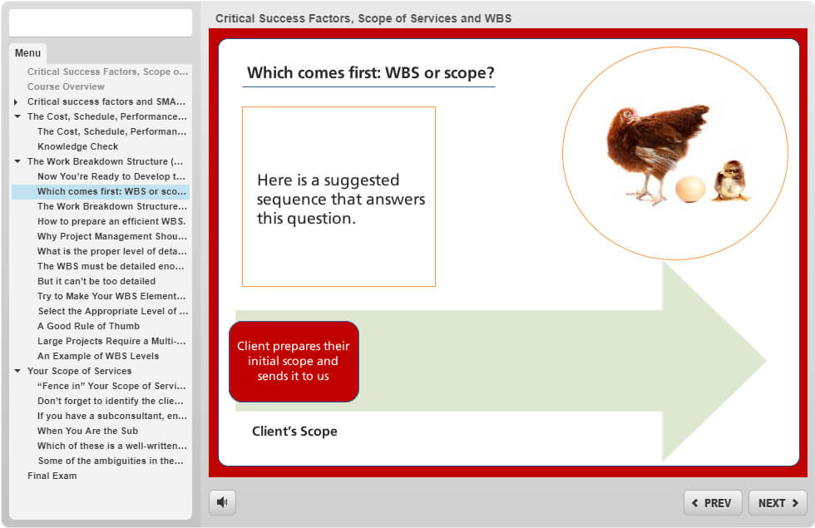
Task: Expand the Critical success factors and SMA… section
Action: tap(16, 101)
